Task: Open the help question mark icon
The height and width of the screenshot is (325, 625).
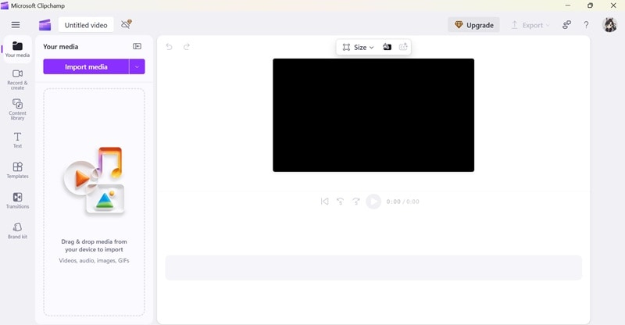Action: click(586, 25)
